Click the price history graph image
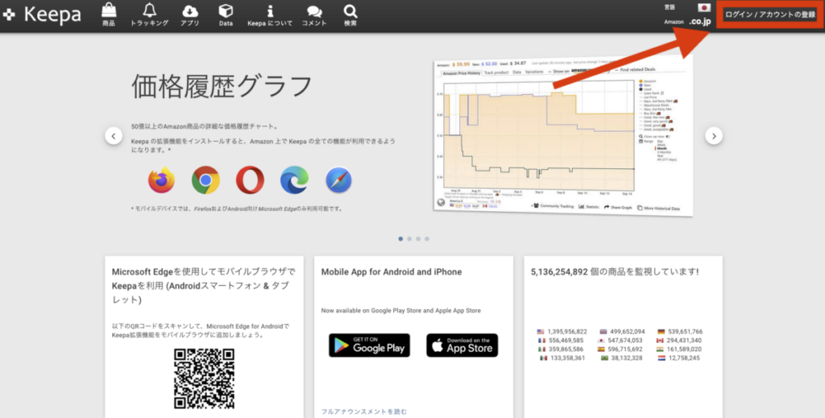 coord(563,135)
